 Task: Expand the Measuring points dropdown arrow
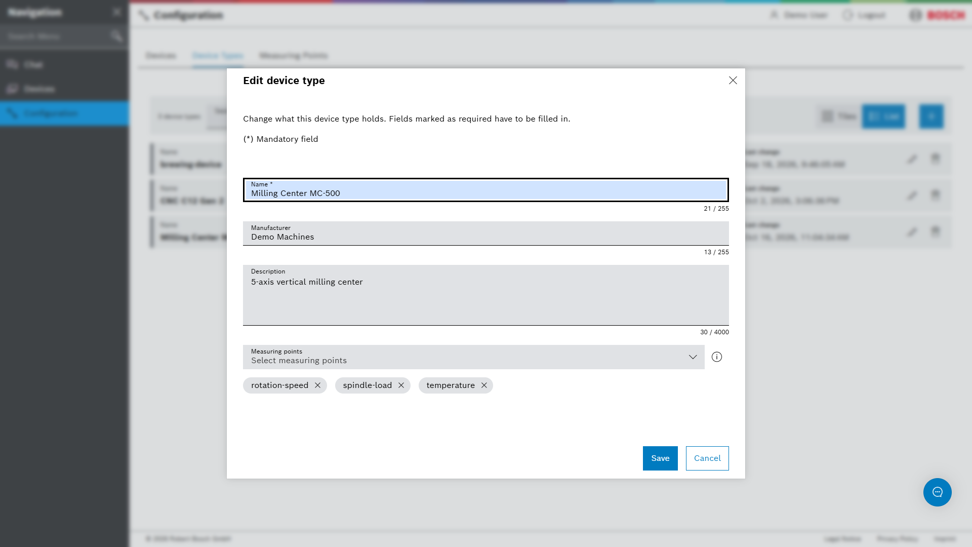tap(693, 357)
